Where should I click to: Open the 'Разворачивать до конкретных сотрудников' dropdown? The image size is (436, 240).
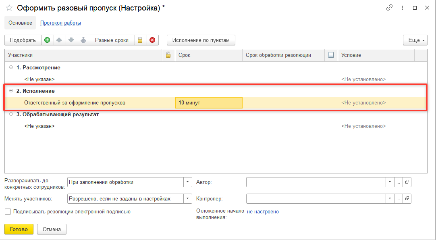[x=188, y=182]
